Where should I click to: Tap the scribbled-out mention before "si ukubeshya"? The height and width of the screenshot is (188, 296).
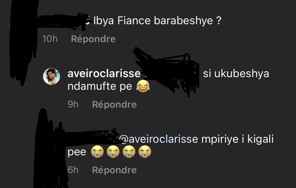click(x=171, y=72)
